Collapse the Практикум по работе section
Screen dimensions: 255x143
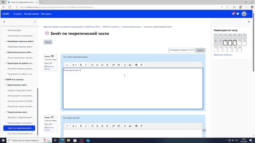(5, 63)
